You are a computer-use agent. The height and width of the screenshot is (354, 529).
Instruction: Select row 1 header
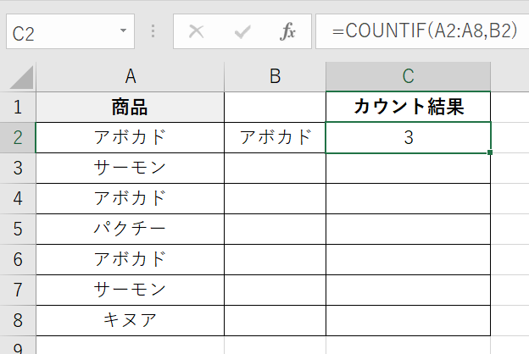[x=18, y=107]
